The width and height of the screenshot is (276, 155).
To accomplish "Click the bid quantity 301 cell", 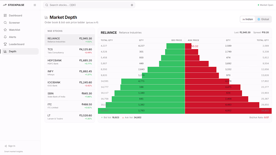I will [x=141, y=52].
